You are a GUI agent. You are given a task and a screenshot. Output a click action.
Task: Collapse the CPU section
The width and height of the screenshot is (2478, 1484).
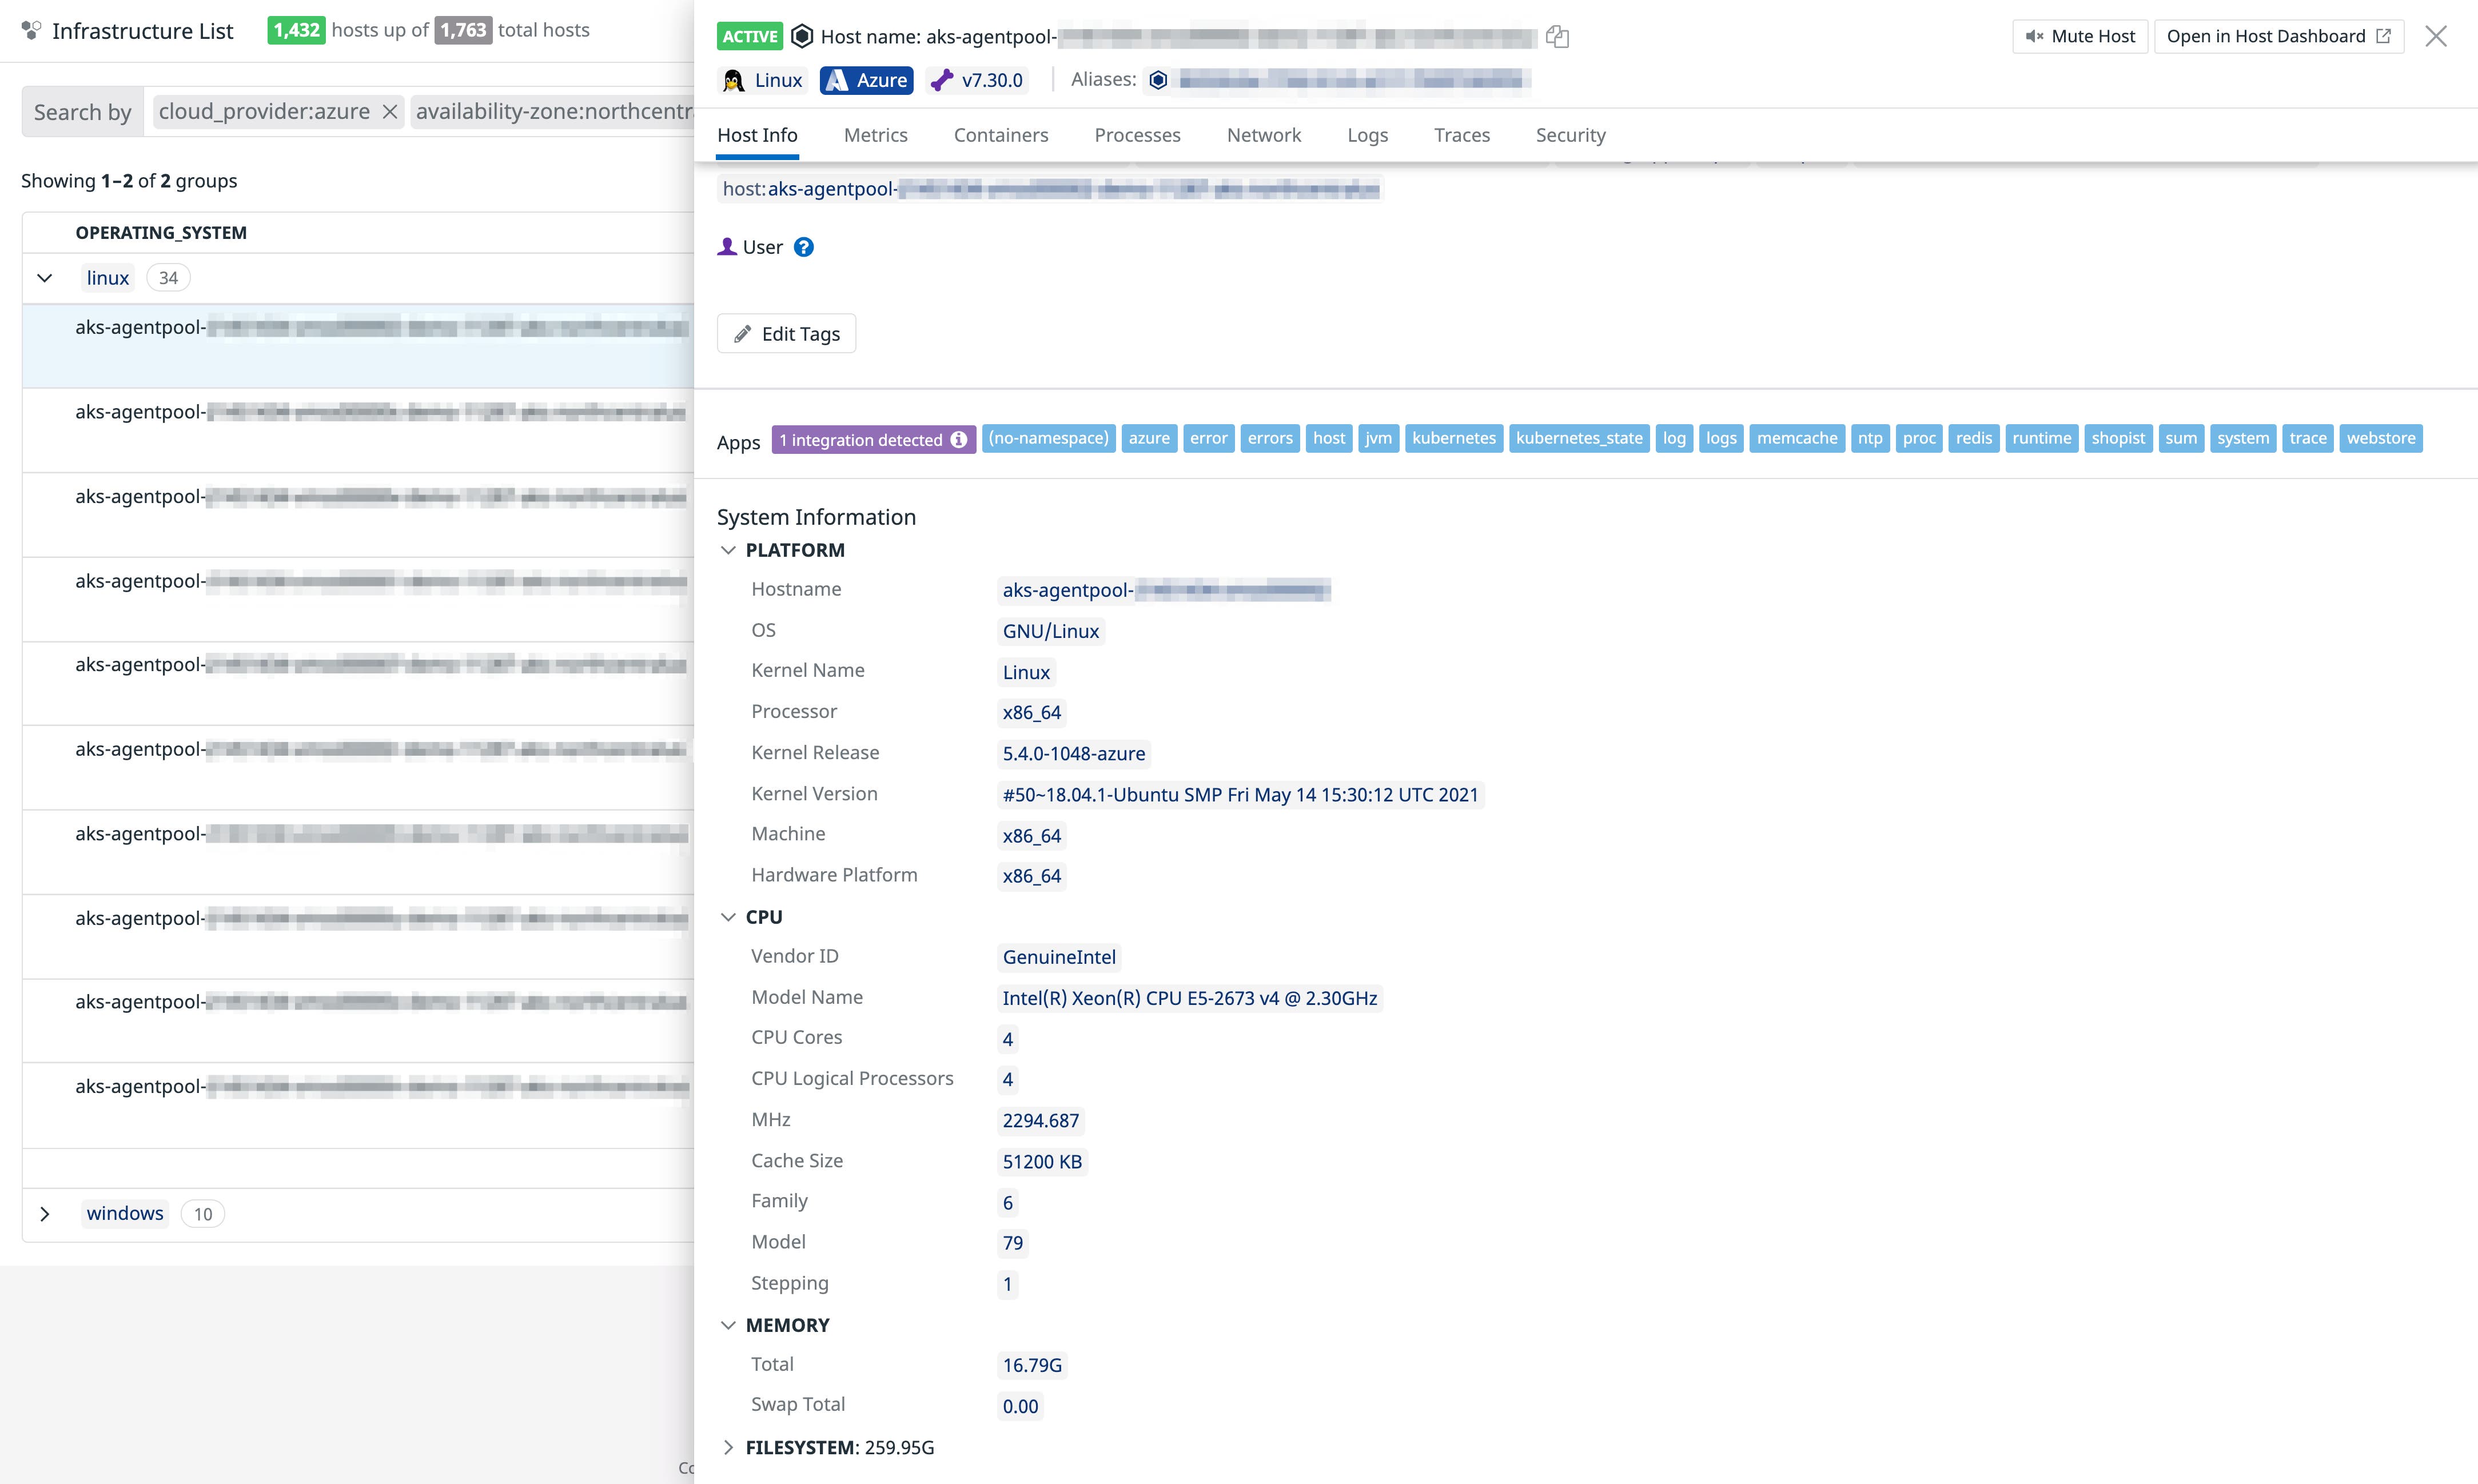click(x=728, y=916)
